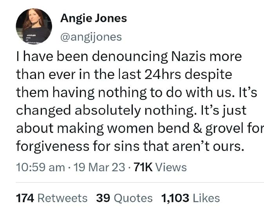Viewport: 264px width, 217px height.
Task: View the 71K Views analytics
Action: [160, 167]
